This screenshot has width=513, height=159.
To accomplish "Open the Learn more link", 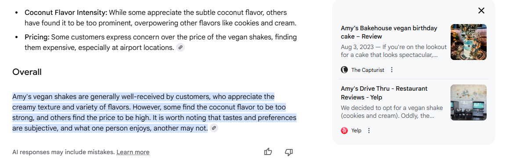I will [133, 152].
